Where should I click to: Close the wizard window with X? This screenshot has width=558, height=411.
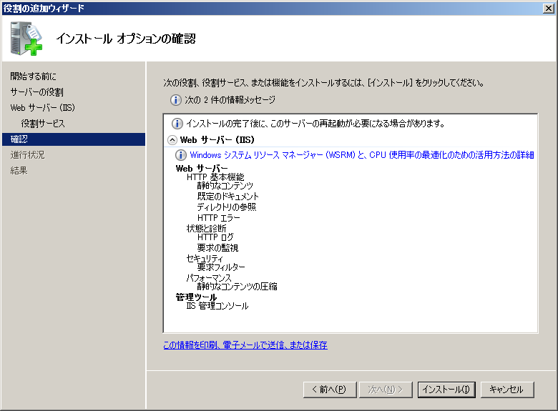pyautogui.click(x=547, y=8)
